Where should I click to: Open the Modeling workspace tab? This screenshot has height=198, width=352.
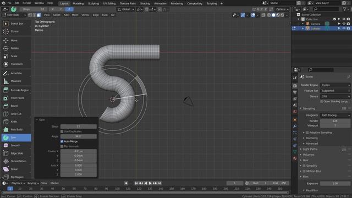[78, 3]
